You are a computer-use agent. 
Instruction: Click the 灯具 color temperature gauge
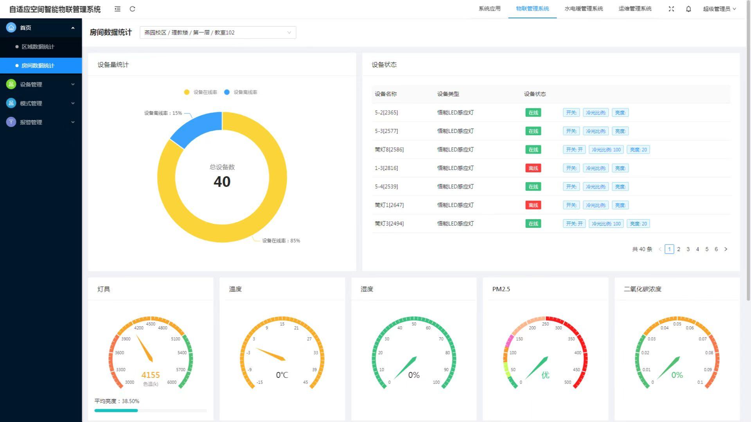pyautogui.click(x=151, y=353)
